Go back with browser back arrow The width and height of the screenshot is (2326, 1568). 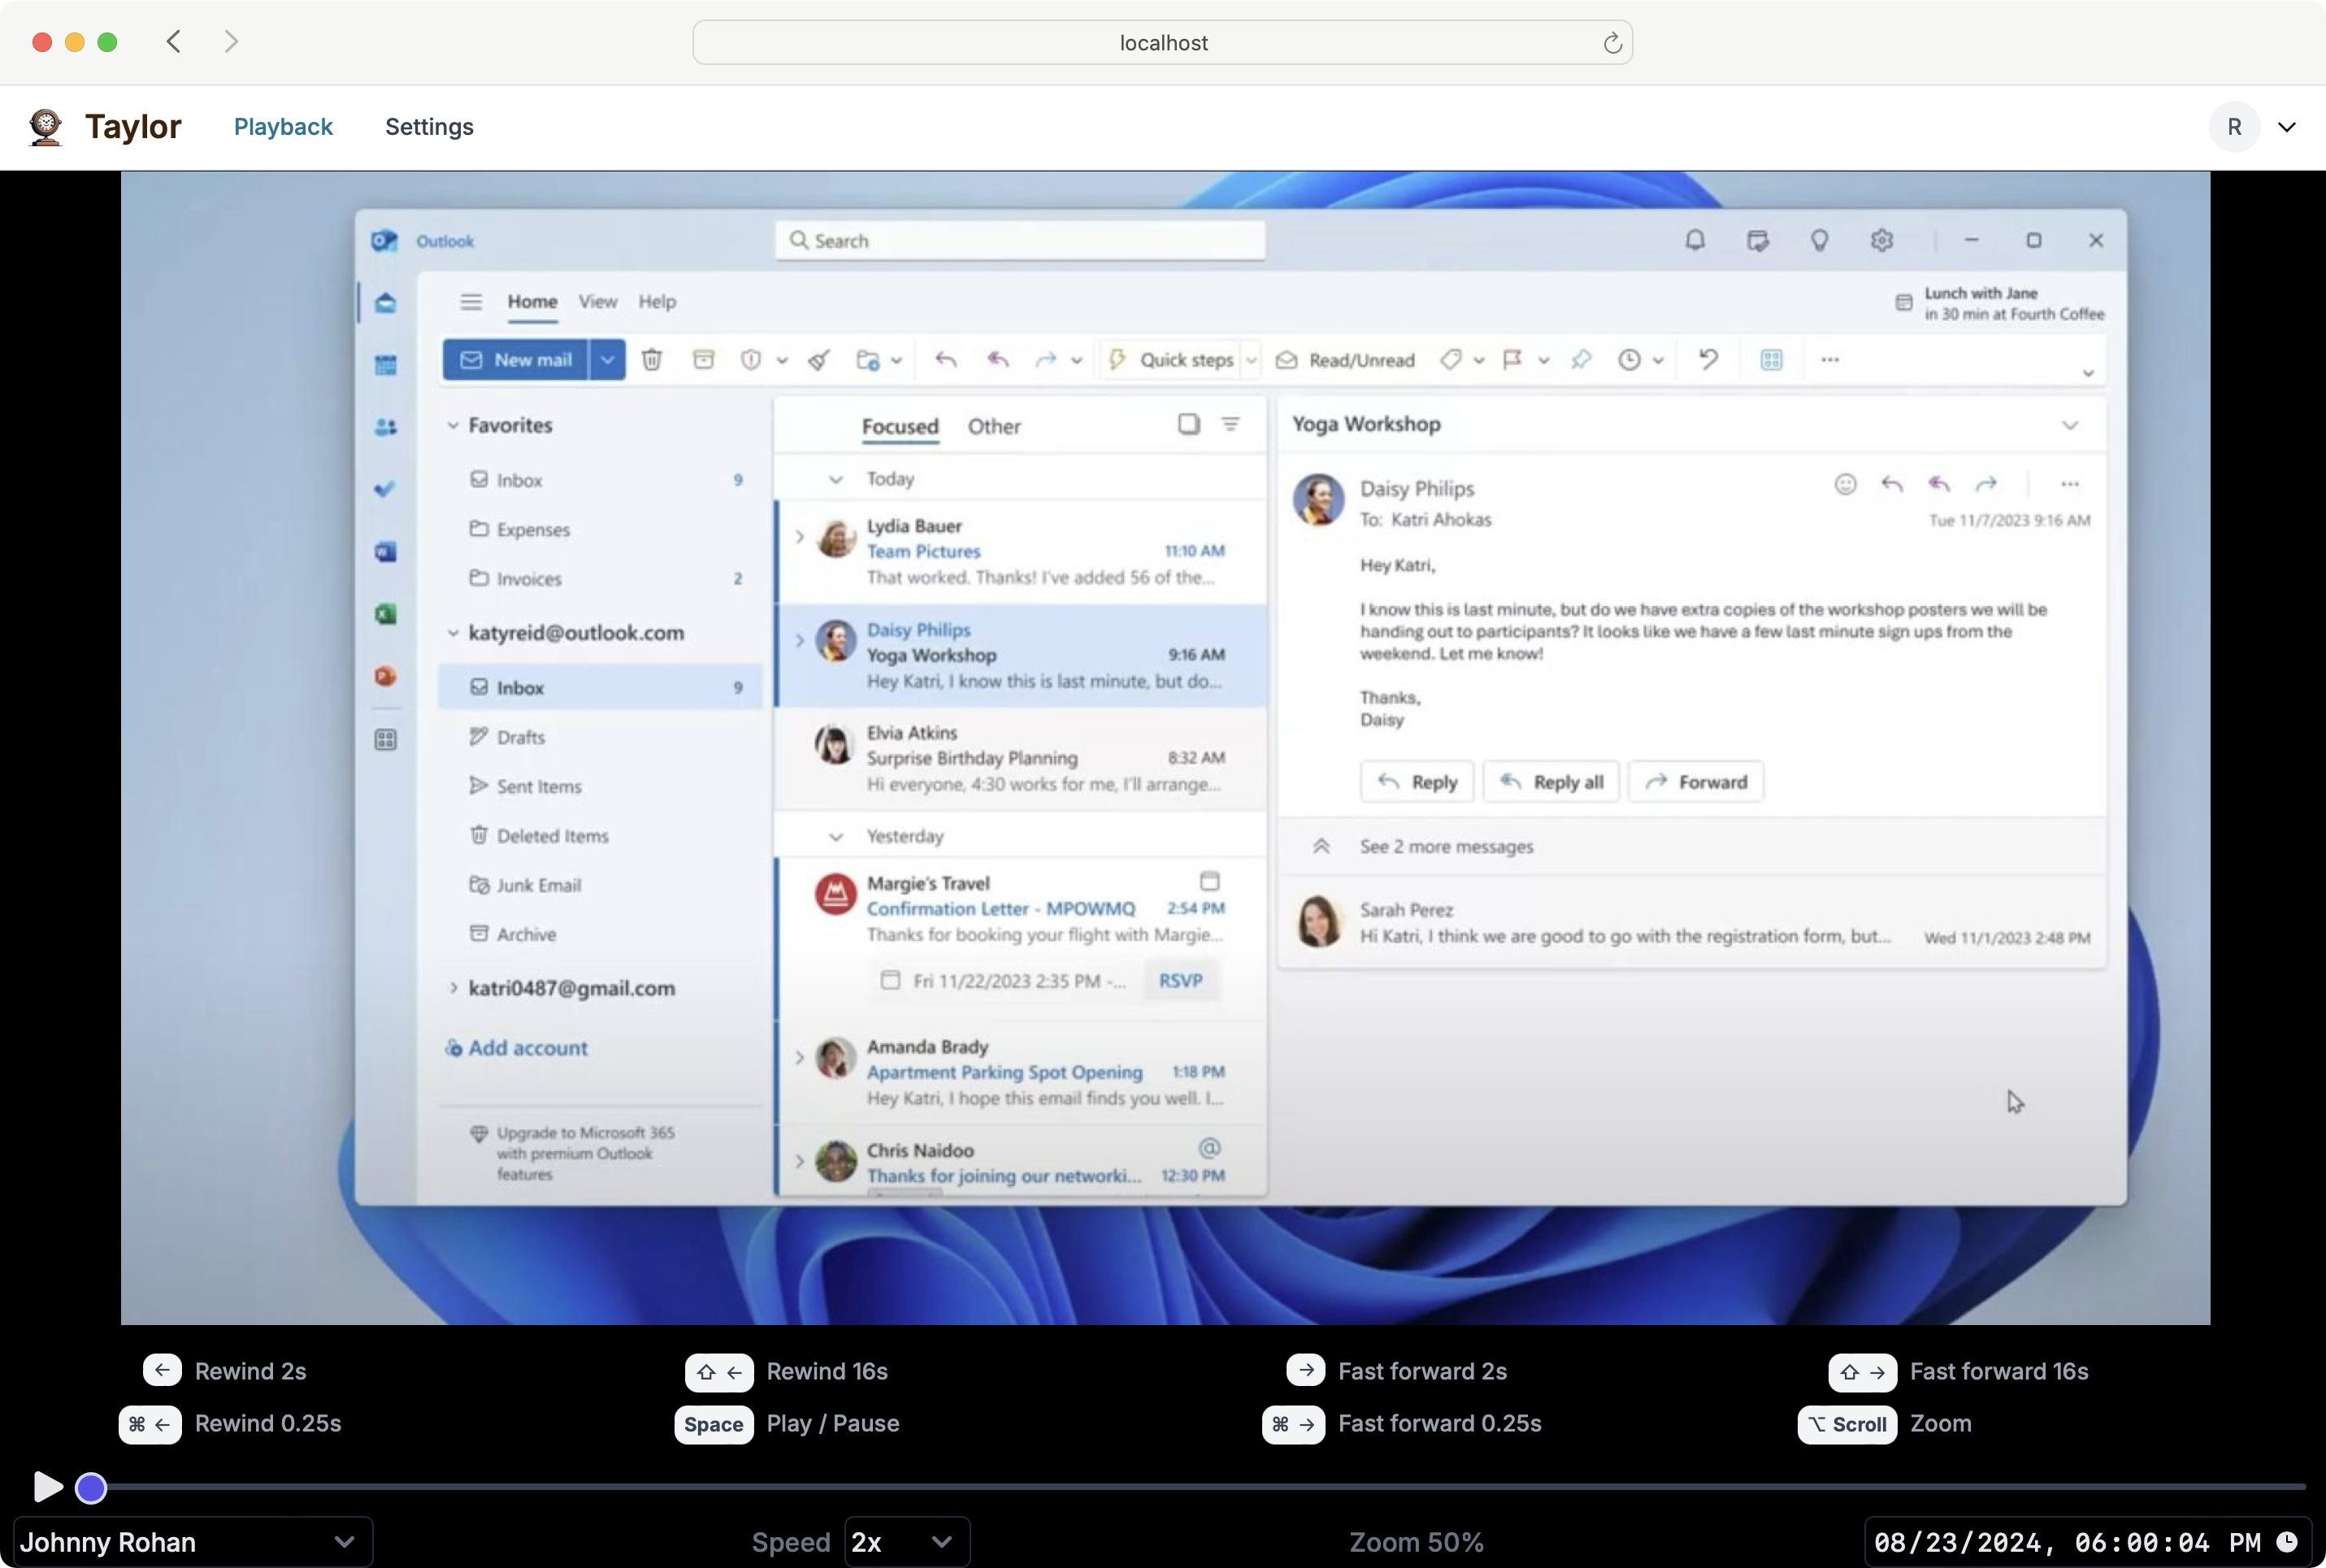click(x=174, y=42)
